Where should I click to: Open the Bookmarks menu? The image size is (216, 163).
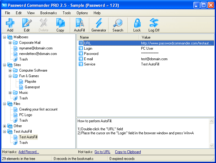[x=48, y=13]
